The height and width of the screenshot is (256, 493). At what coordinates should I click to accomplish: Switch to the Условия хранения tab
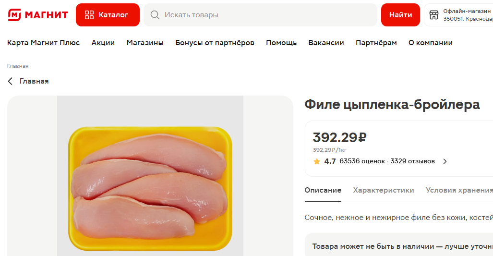tap(459, 190)
